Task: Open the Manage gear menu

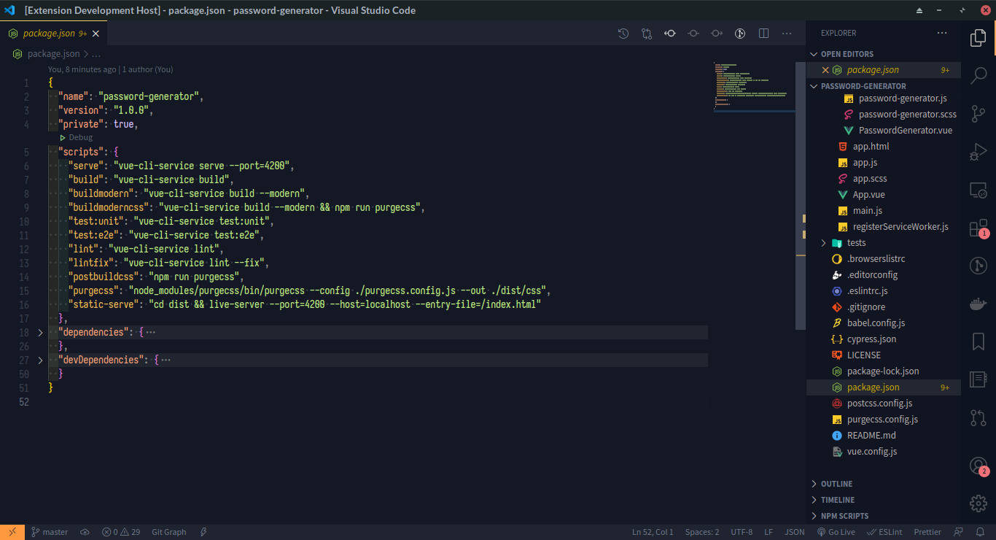Action: pyautogui.click(x=978, y=503)
